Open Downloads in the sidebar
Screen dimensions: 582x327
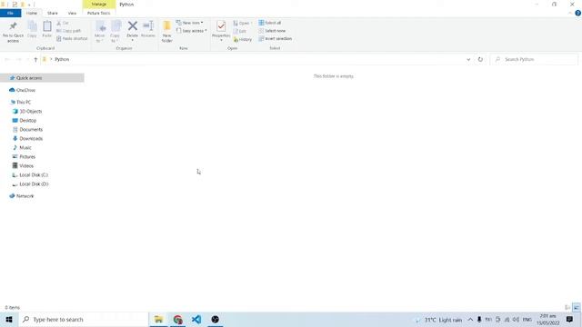27,139
